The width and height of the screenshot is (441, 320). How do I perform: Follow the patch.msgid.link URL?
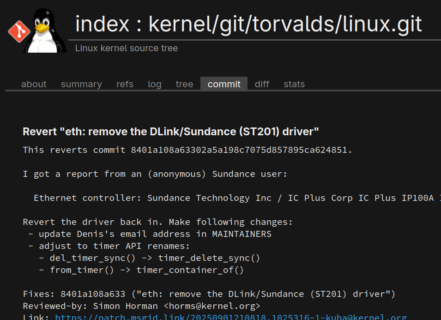pos(231,317)
